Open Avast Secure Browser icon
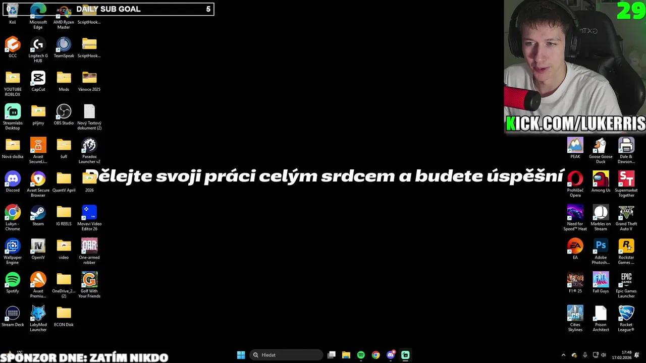This screenshot has width=646, height=363. tap(38, 178)
